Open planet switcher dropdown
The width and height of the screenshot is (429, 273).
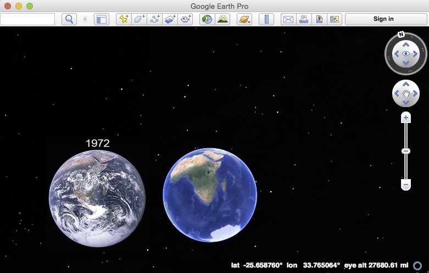point(244,19)
